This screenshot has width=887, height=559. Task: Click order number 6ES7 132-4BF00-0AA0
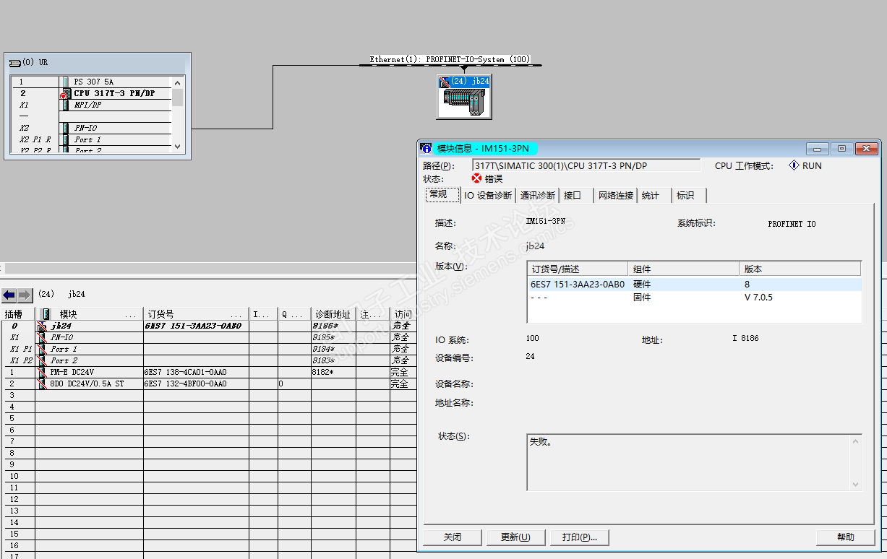coord(186,383)
